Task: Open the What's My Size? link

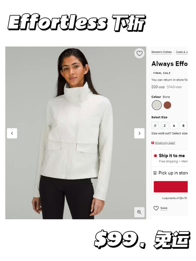Action: coord(165,143)
